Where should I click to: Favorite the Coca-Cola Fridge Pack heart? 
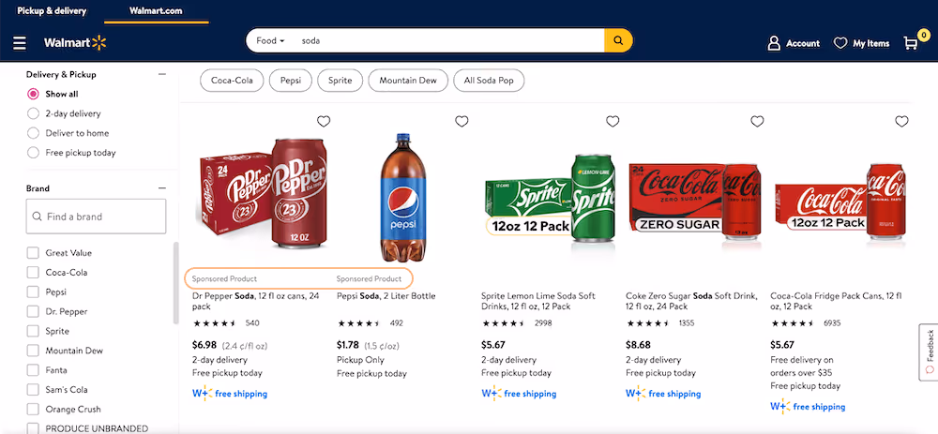pos(901,121)
